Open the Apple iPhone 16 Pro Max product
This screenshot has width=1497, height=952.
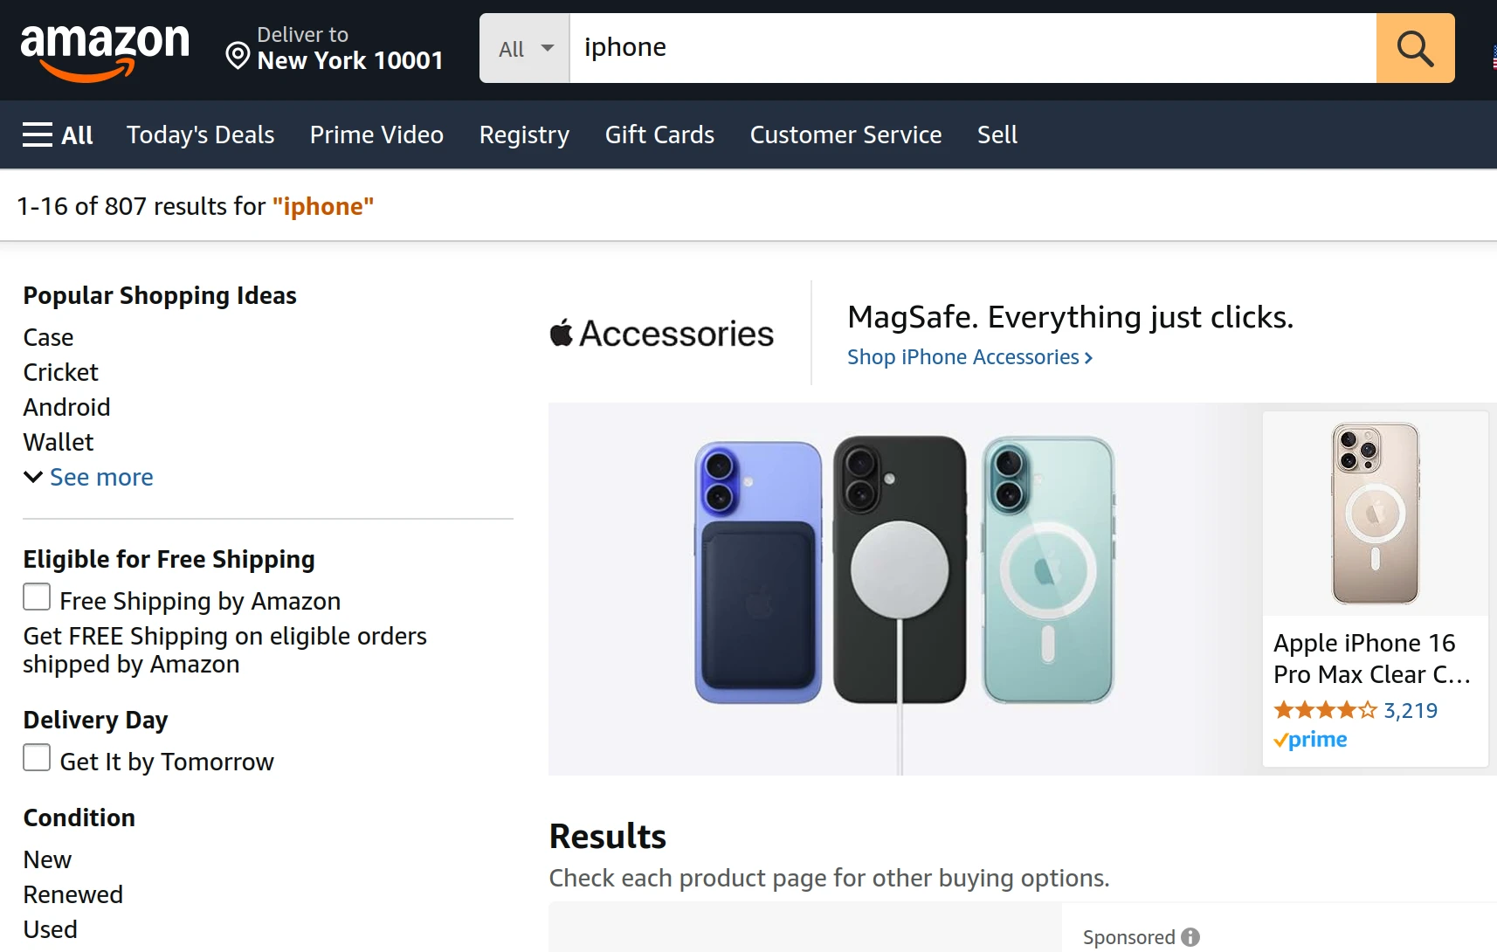click(1371, 658)
